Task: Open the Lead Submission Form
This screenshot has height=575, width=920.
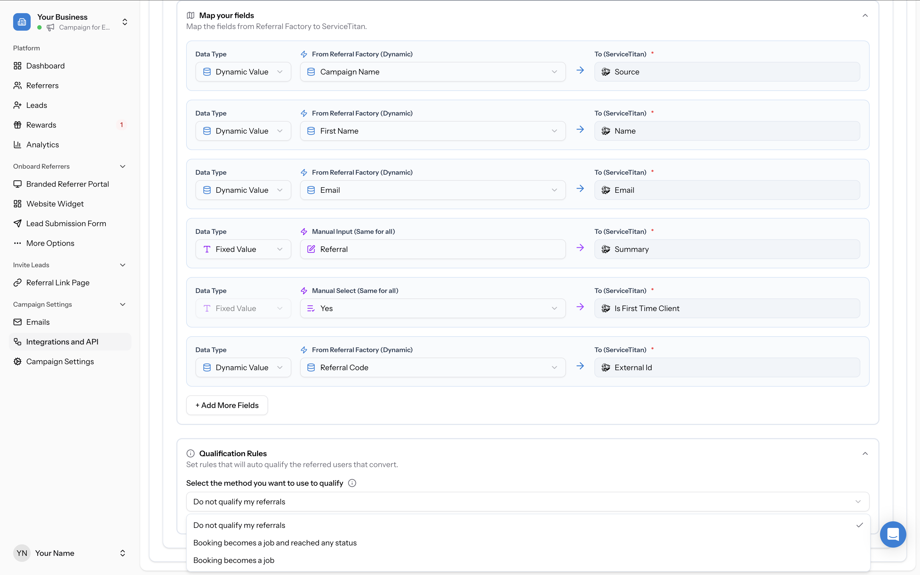Action: [66, 223]
